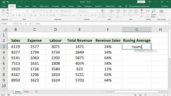The height and width of the screenshot is (96, 171).
Task: Click the Fill Color bucket icon
Action: coord(31,15)
